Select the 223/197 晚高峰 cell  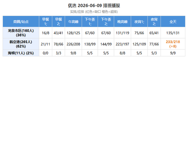(x=123, y=44)
